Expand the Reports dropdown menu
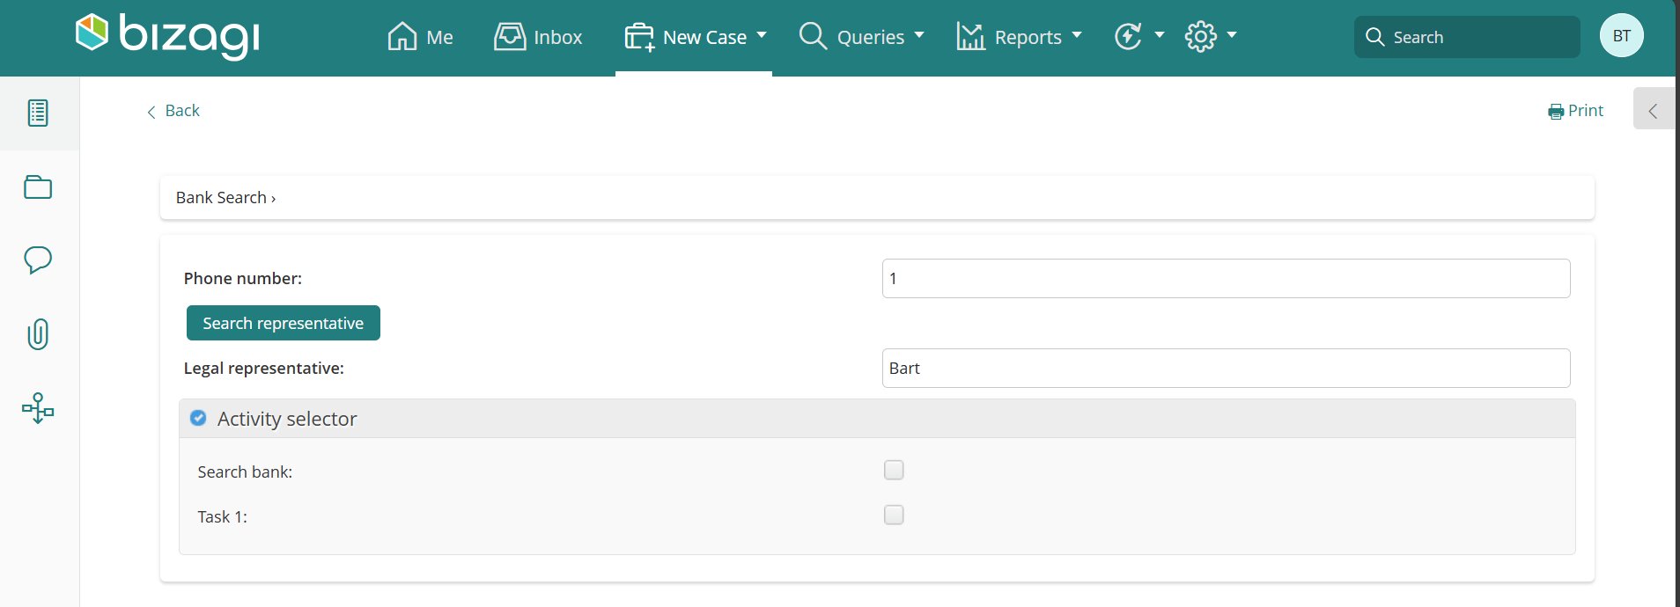This screenshot has height=607, width=1680. [1019, 37]
